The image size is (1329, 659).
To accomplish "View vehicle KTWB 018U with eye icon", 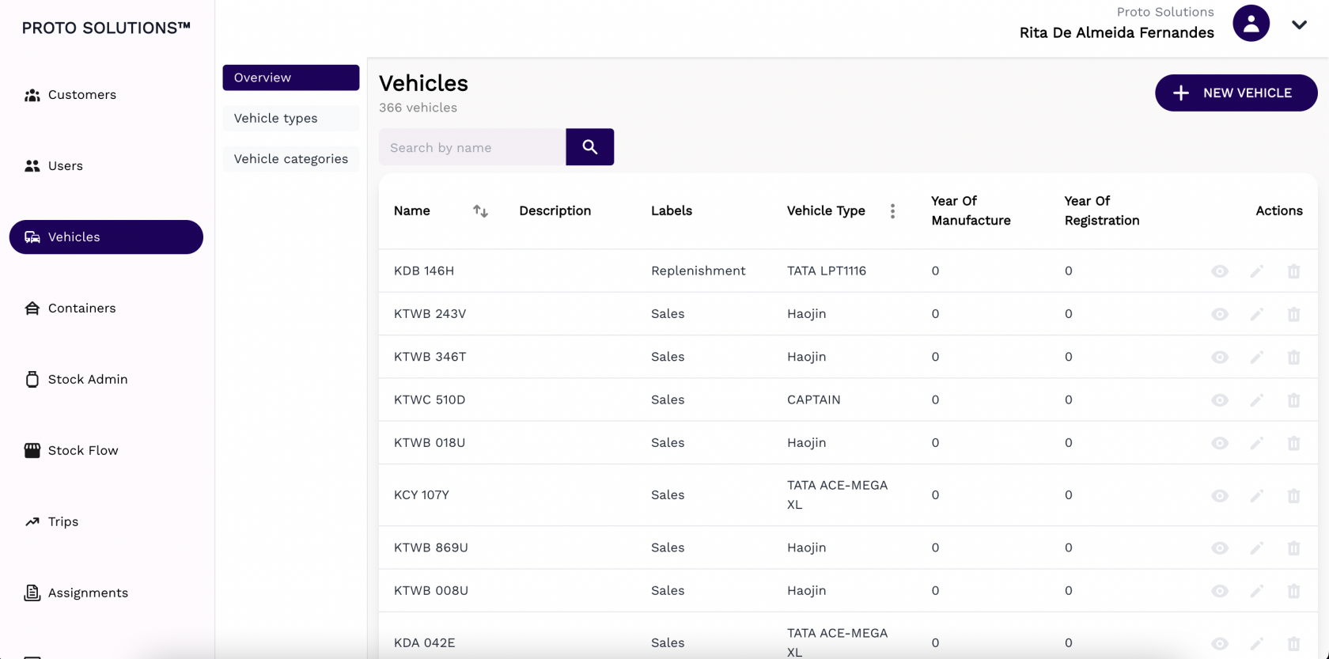I will [x=1219, y=443].
